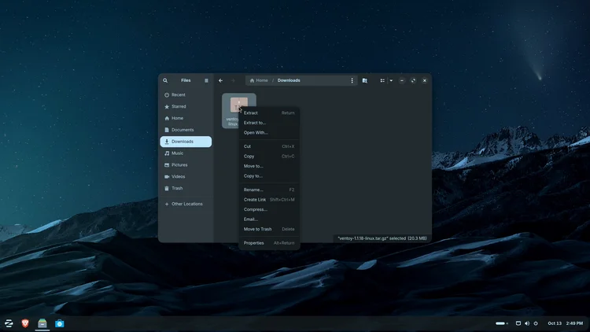Go forward with the right arrow
Viewport: 590px width, 332px height.
pos(233,80)
